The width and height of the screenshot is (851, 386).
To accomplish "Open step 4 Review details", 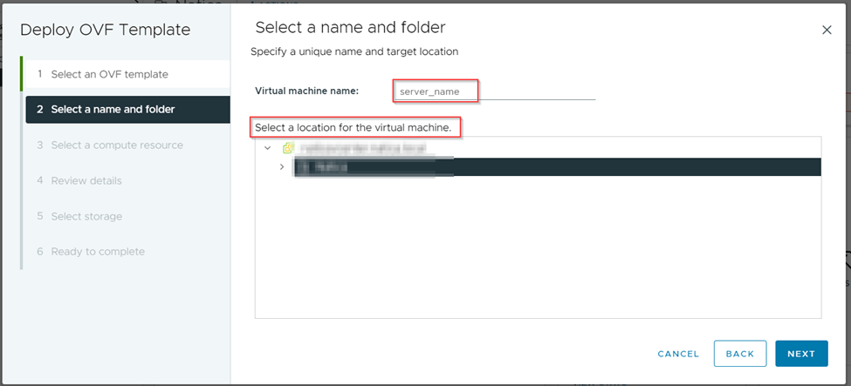I will pos(86,180).
